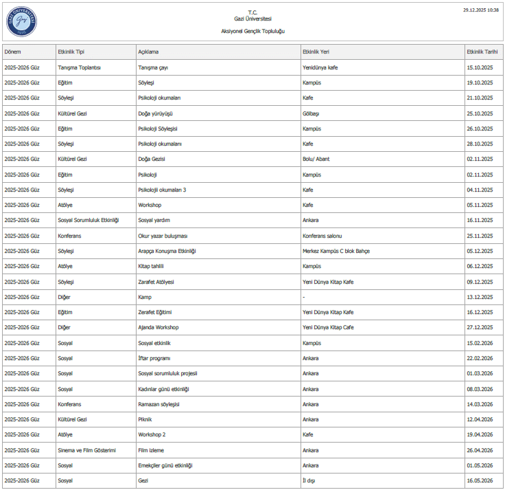Click the date 16.05.2026 in last row

tap(480, 480)
